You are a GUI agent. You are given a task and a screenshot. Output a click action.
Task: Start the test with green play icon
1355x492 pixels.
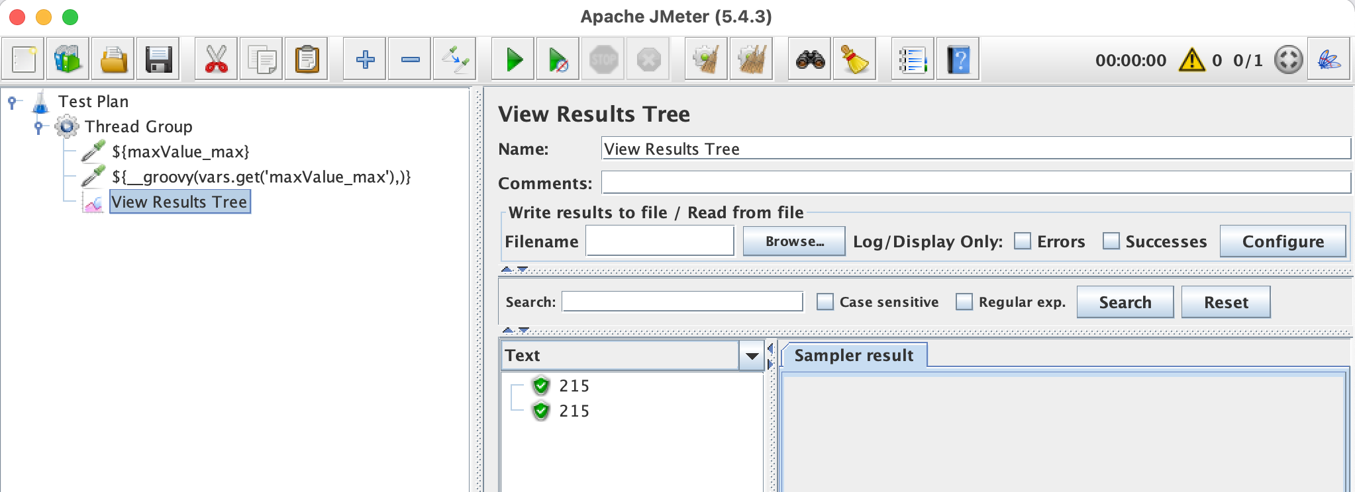pos(513,60)
